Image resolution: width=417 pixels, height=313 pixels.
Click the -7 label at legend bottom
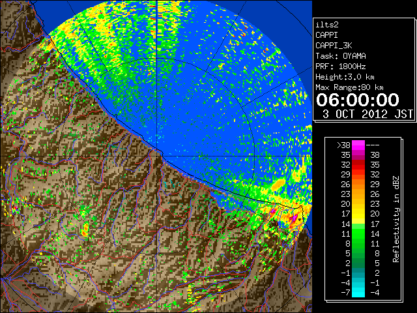345,292
